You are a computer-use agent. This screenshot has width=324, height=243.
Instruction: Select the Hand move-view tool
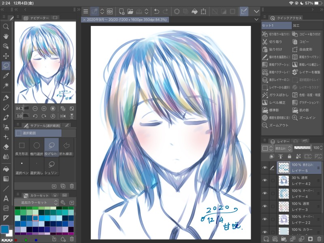pyautogui.click(x=6, y=36)
